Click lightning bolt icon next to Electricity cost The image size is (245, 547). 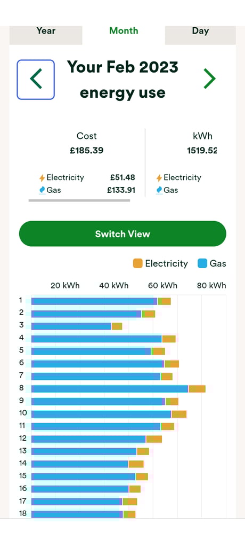pos(42,178)
